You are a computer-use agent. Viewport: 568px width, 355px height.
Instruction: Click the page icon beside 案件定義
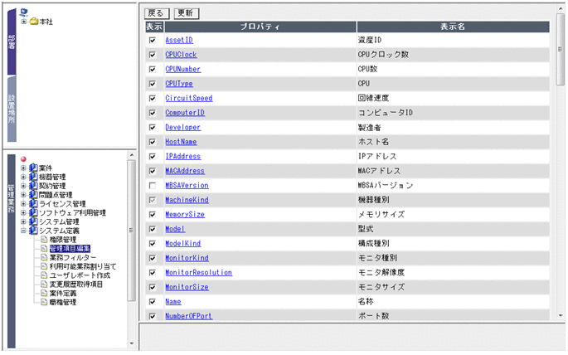pos(44,293)
